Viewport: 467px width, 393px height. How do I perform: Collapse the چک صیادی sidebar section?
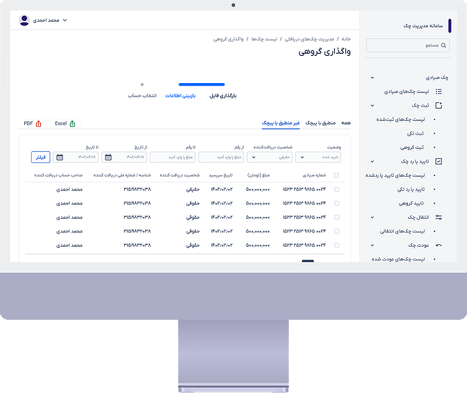pyautogui.click(x=372, y=77)
